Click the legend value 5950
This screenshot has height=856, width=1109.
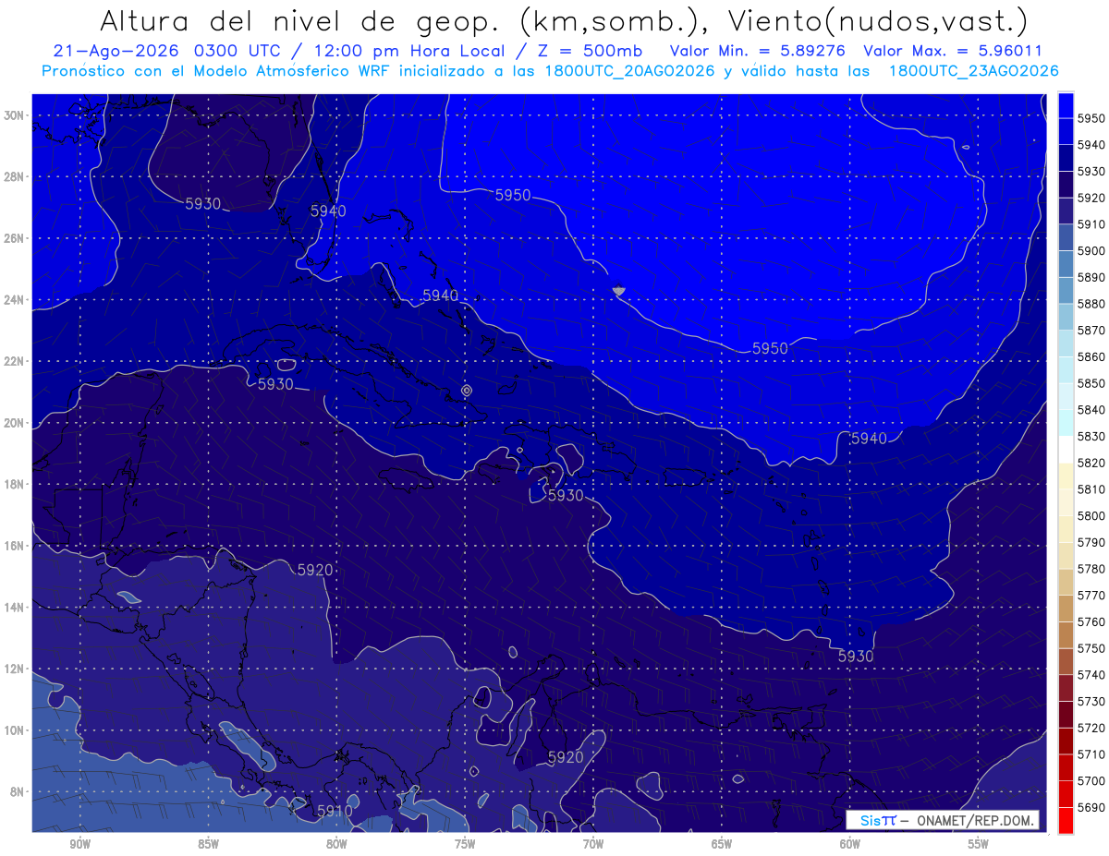[1091, 118]
